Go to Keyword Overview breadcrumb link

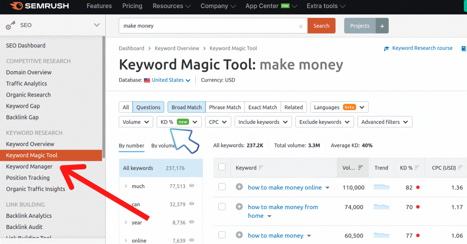pos(177,48)
